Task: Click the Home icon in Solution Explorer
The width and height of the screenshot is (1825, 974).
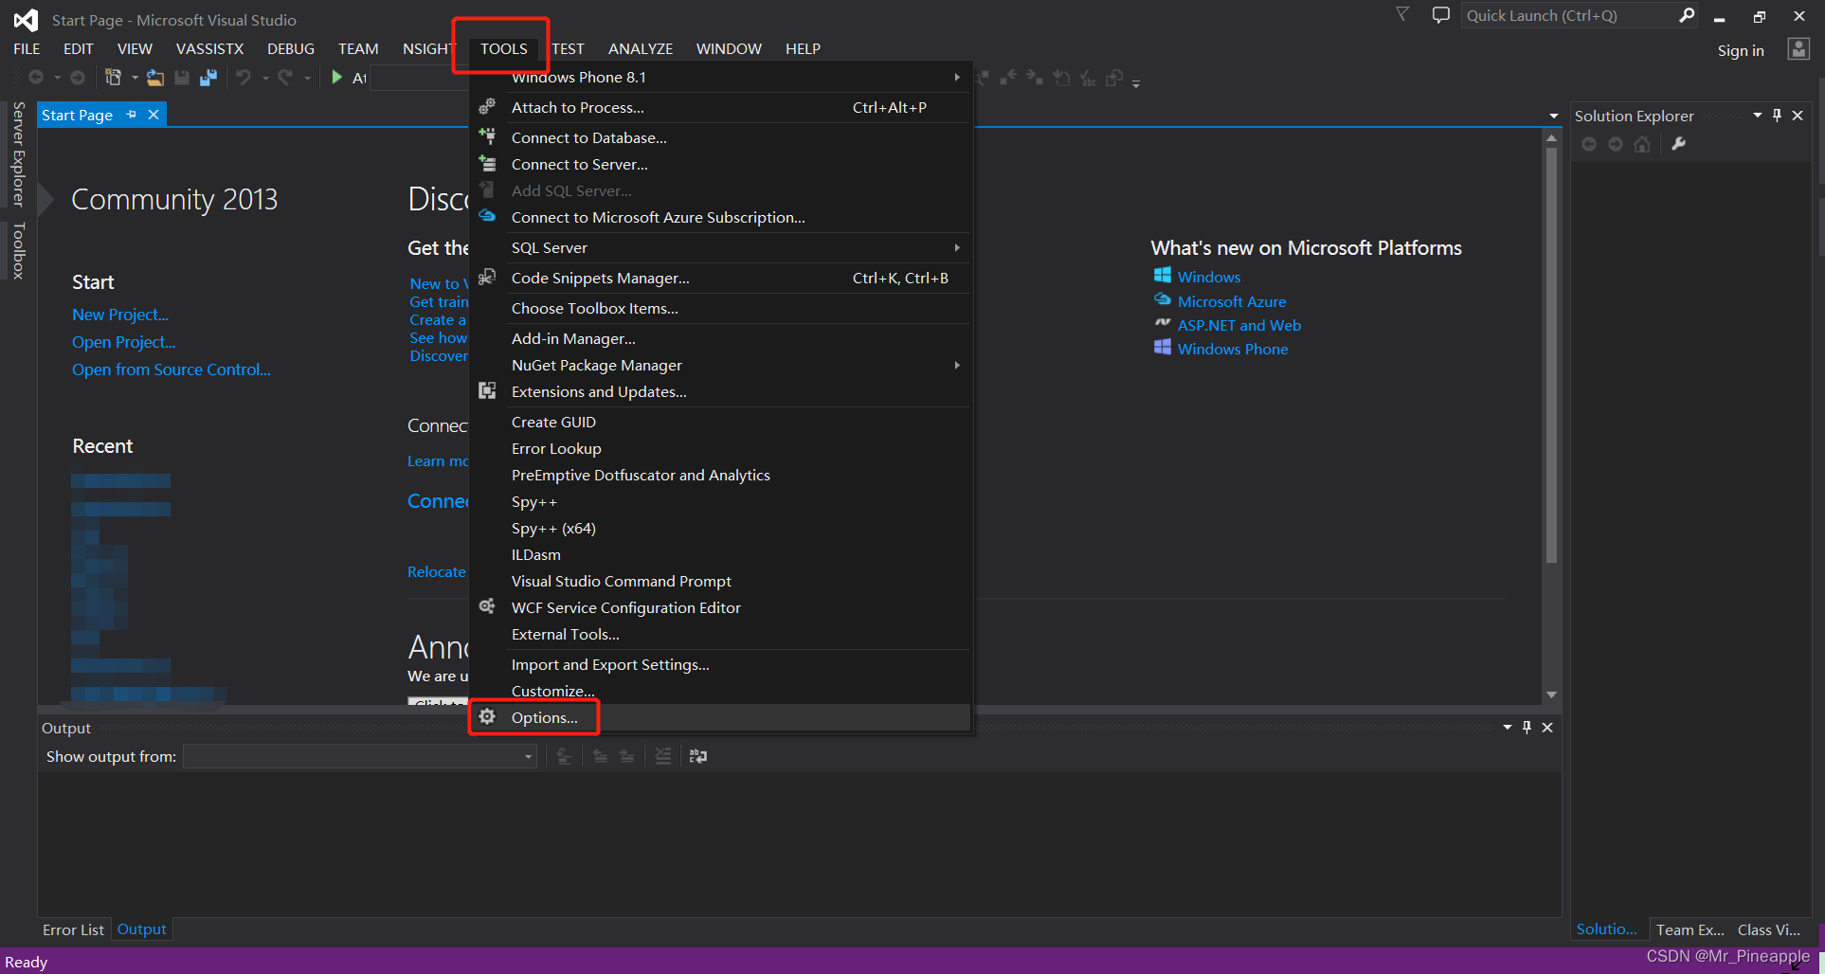Action: coord(1642,144)
